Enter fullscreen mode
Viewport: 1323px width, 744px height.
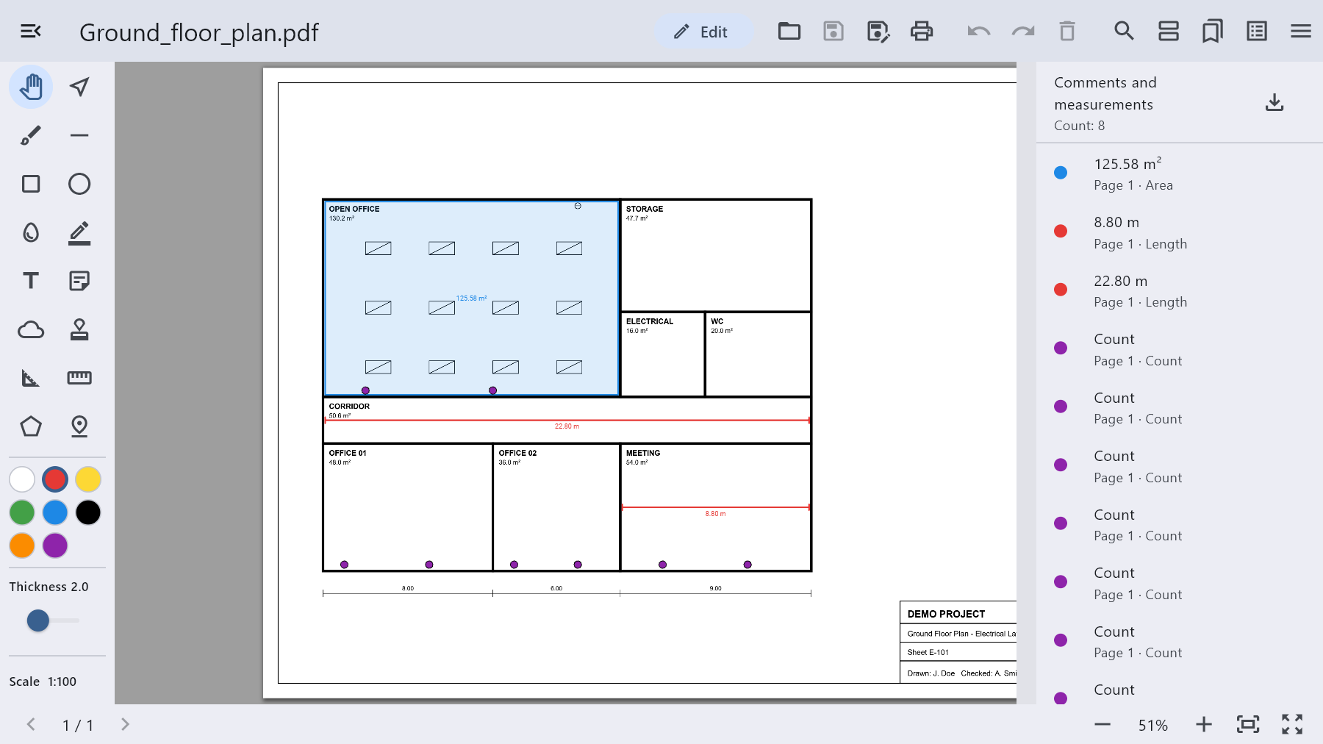click(x=1292, y=724)
